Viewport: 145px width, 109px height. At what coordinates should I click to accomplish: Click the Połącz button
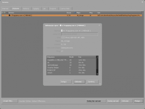click(138, 101)
